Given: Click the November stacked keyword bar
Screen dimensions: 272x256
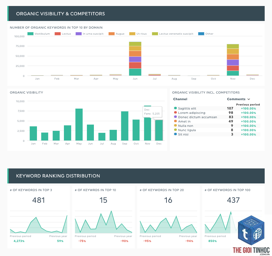Looking at the screenshot, I should click(x=233, y=60).
